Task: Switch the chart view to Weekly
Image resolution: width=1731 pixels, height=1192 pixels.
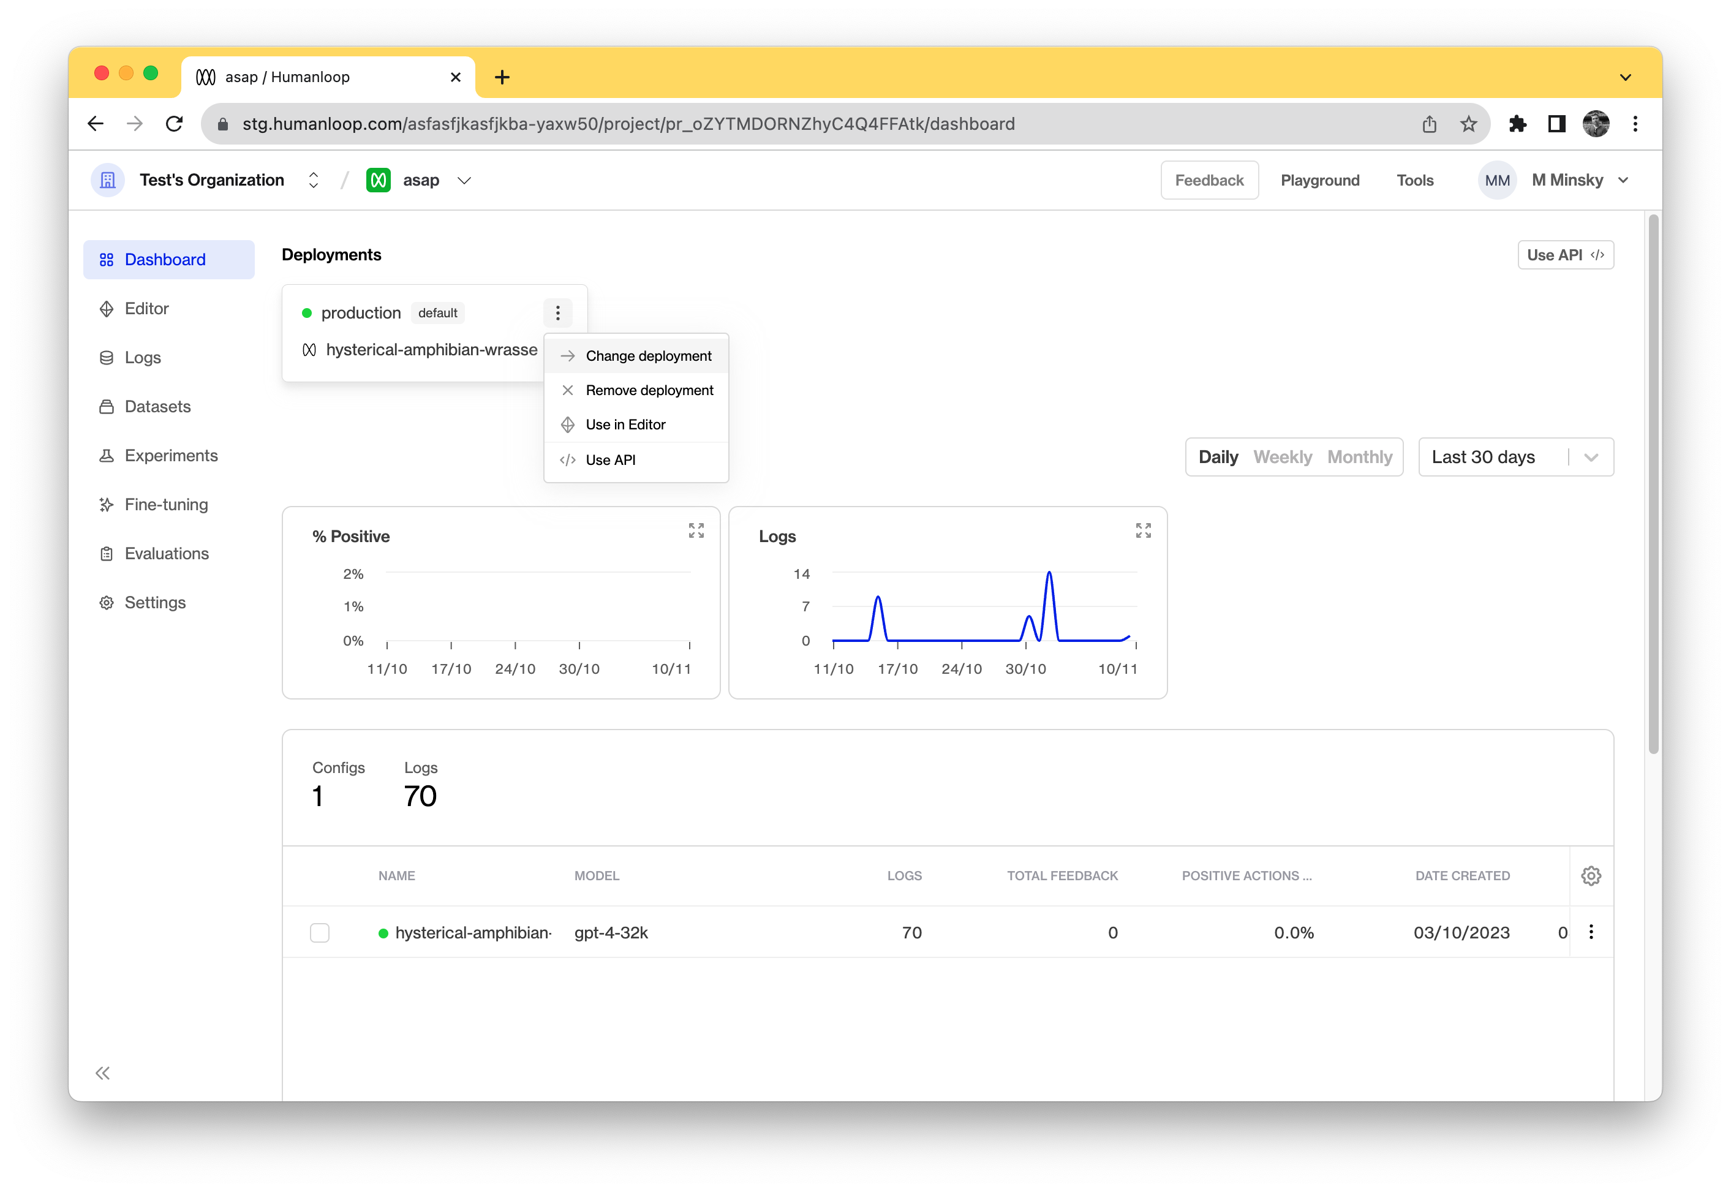Action: coord(1282,456)
